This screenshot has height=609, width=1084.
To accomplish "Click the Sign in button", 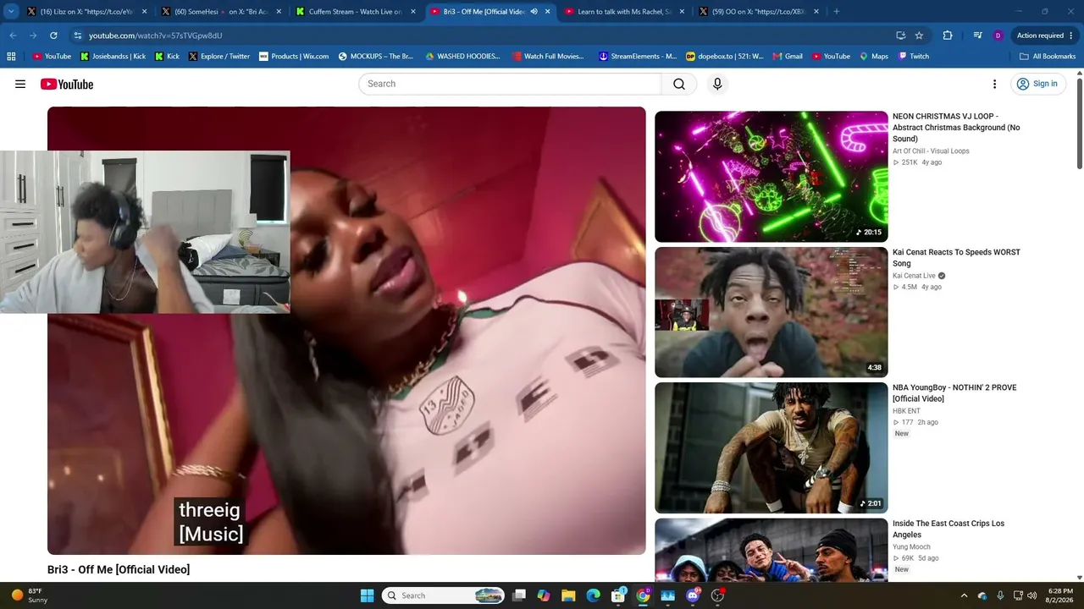I will click(1037, 84).
